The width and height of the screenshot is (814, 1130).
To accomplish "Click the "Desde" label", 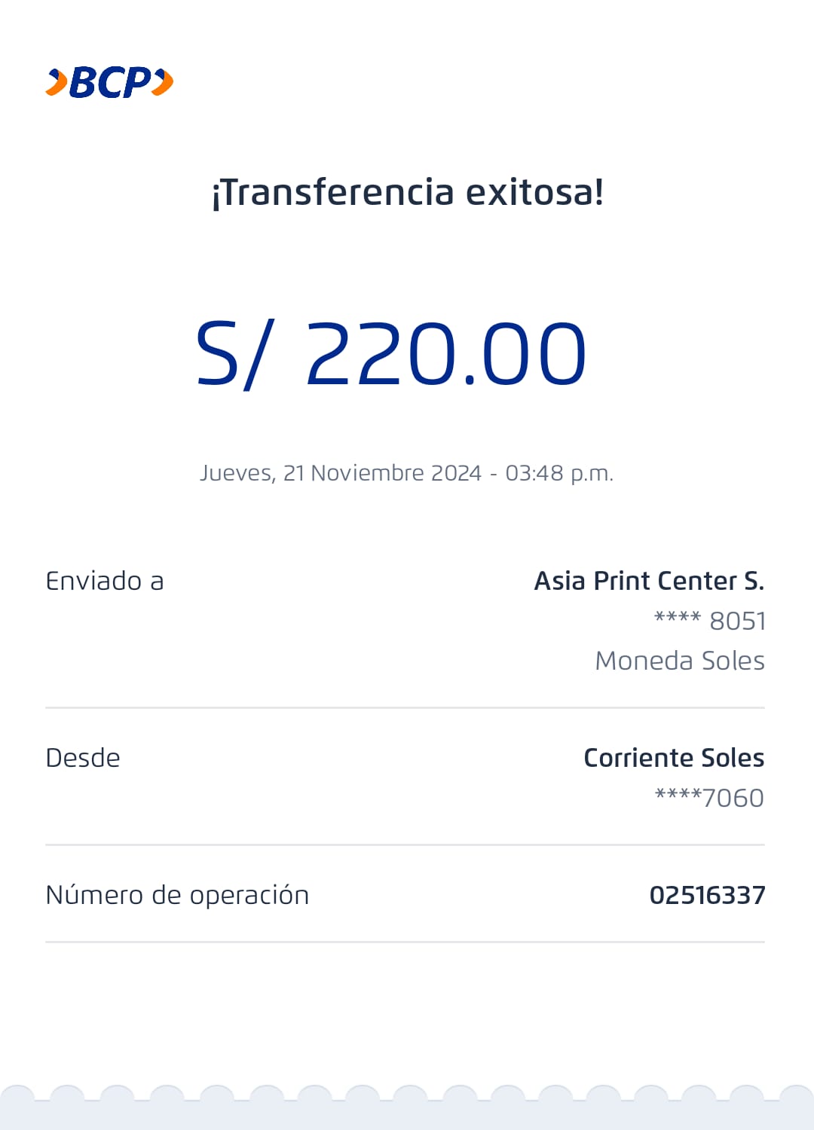I will 83,758.
